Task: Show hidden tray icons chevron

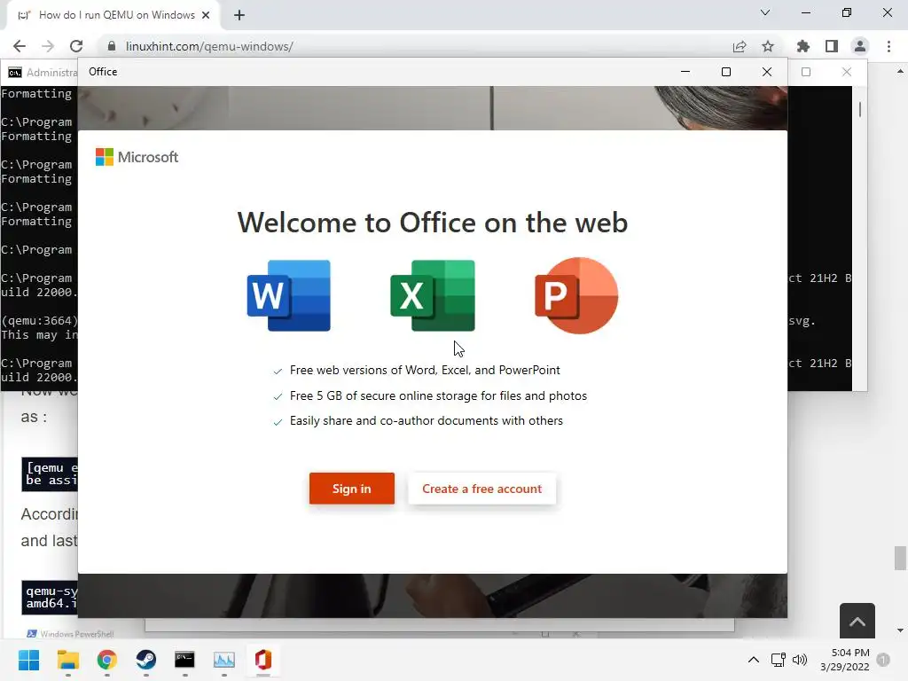Action: 754,660
